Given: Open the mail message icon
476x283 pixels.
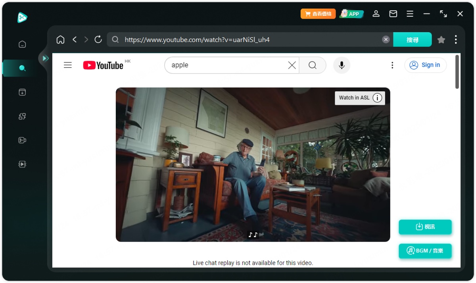Looking at the screenshot, I should coord(393,14).
